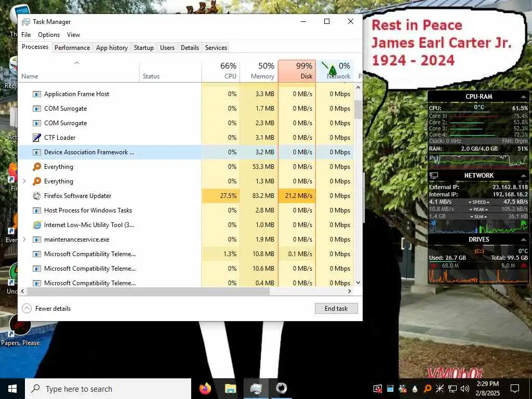
Task: Click the 27.5% CPU value cell
Action: 221,196
